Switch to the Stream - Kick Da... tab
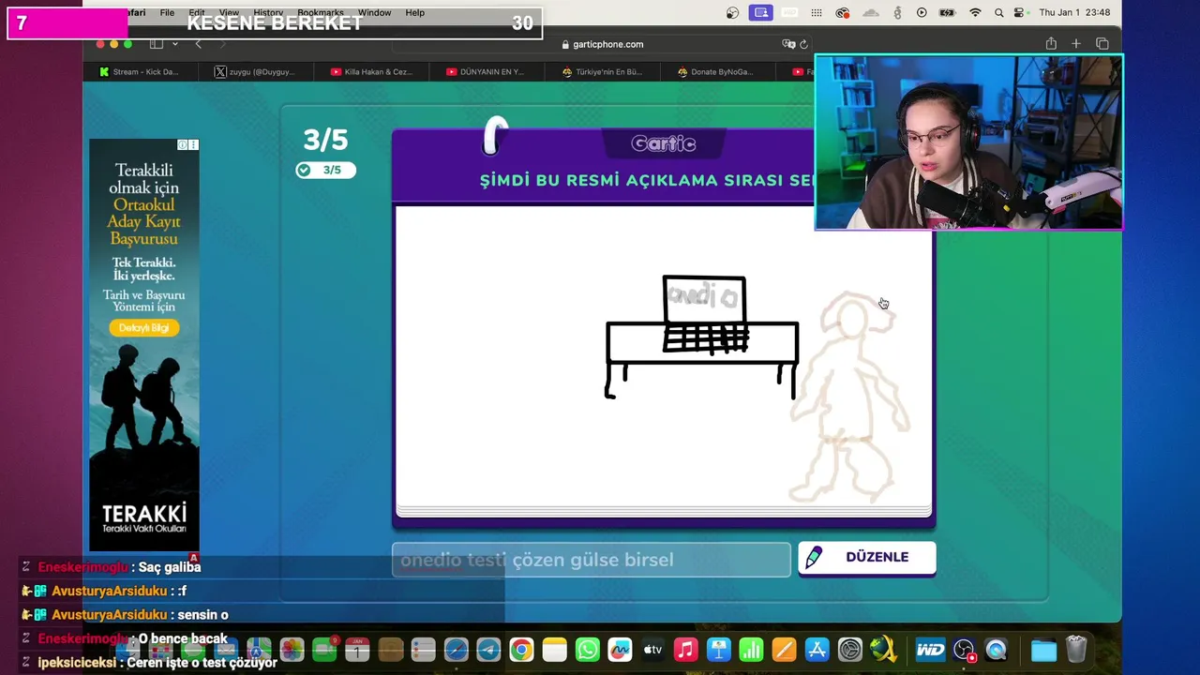This screenshot has width=1200, height=675. coord(139,72)
